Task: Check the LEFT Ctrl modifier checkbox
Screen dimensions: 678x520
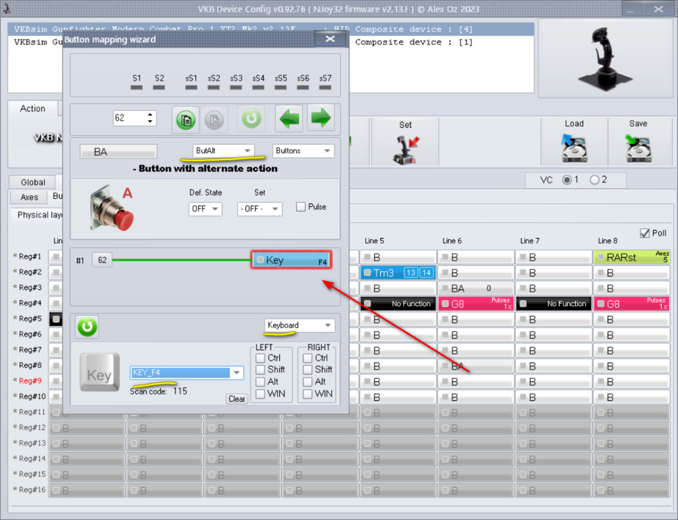Action: (260, 358)
